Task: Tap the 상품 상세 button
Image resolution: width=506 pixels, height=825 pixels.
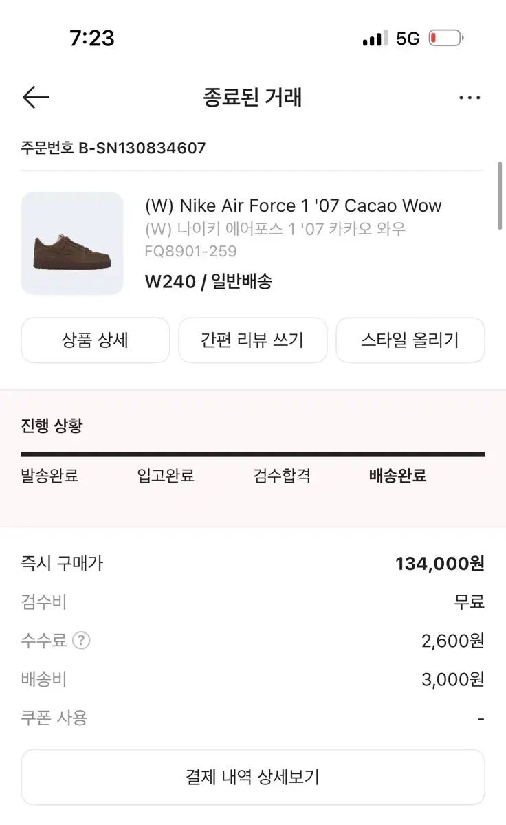Action: coord(95,340)
